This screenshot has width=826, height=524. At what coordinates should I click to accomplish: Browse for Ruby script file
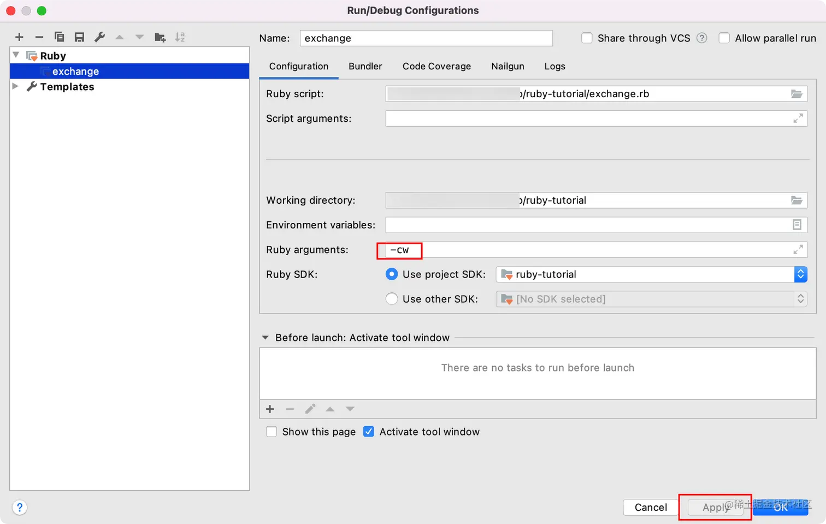(796, 94)
